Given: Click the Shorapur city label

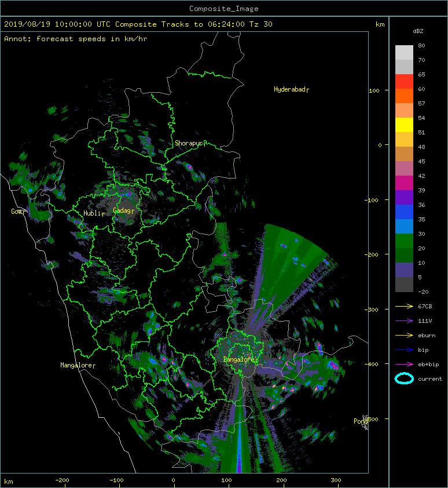Looking at the screenshot, I should click(x=190, y=144).
